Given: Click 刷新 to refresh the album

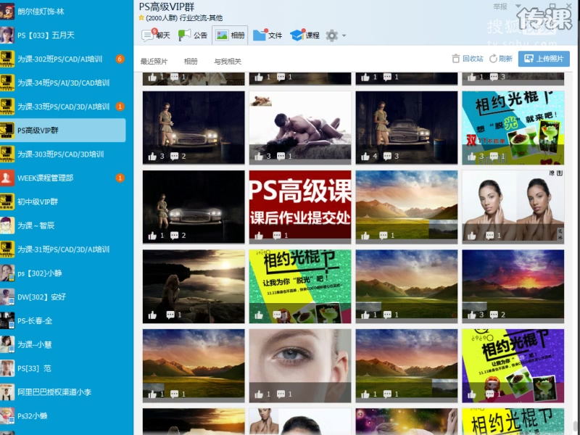Looking at the screenshot, I should (501, 59).
